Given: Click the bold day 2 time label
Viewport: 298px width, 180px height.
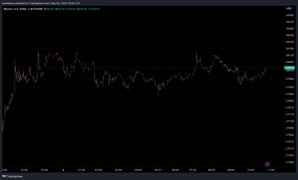Looking at the screenshot, I should point(63,170).
